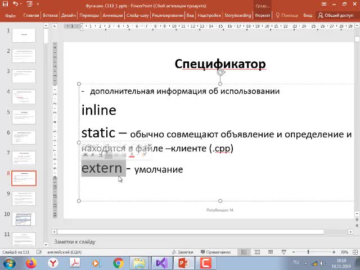Select slide 11 thumbnail

pos(24,239)
